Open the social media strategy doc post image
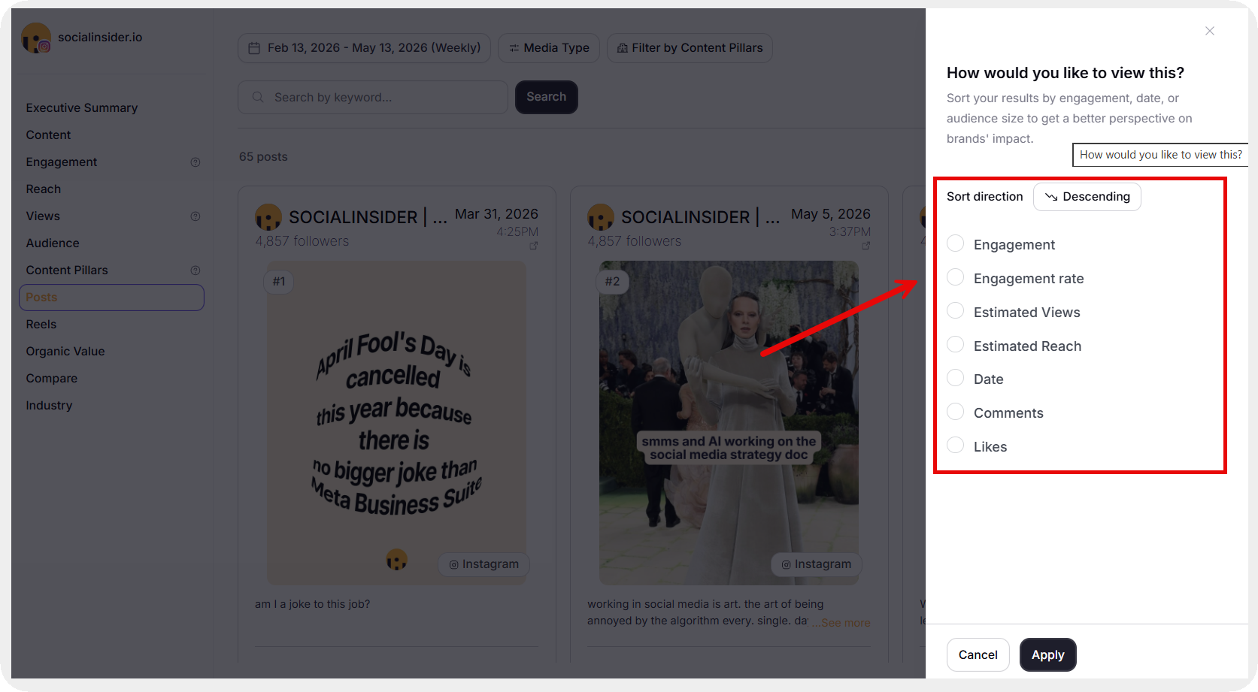Viewport: 1258px width, 692px height. point(729,422)
